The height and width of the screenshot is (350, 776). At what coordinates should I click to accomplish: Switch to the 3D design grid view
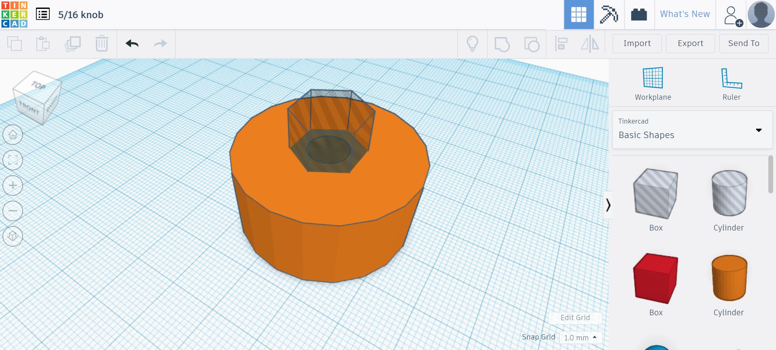(x=578, y=15)
